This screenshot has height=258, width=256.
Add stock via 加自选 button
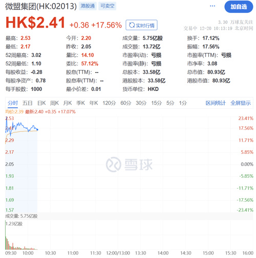[239, 7]
